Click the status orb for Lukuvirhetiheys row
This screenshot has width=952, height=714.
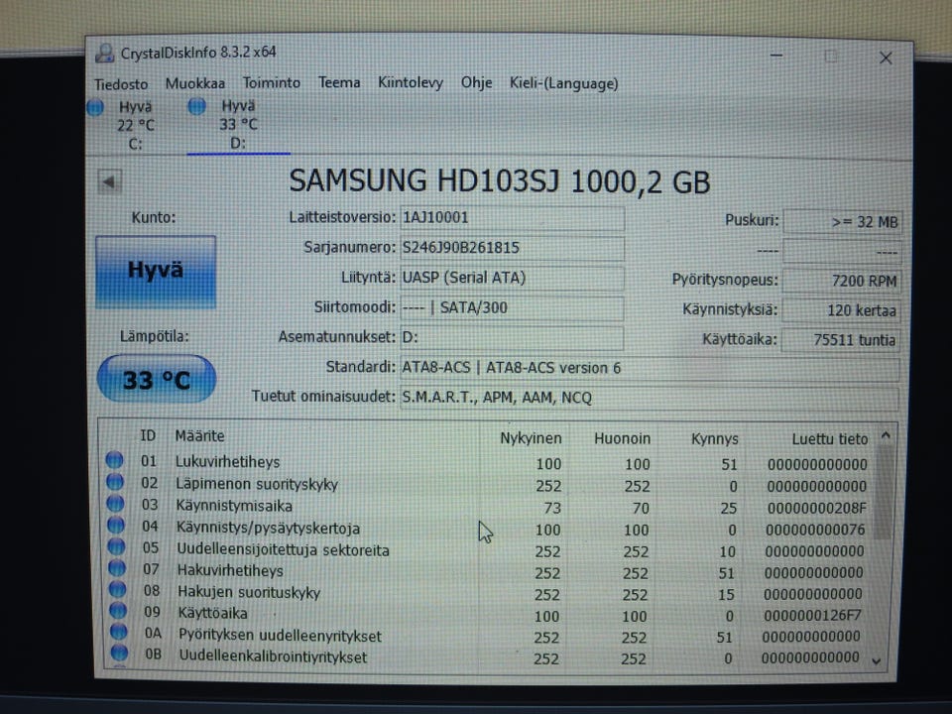click(x=114, y=460)
